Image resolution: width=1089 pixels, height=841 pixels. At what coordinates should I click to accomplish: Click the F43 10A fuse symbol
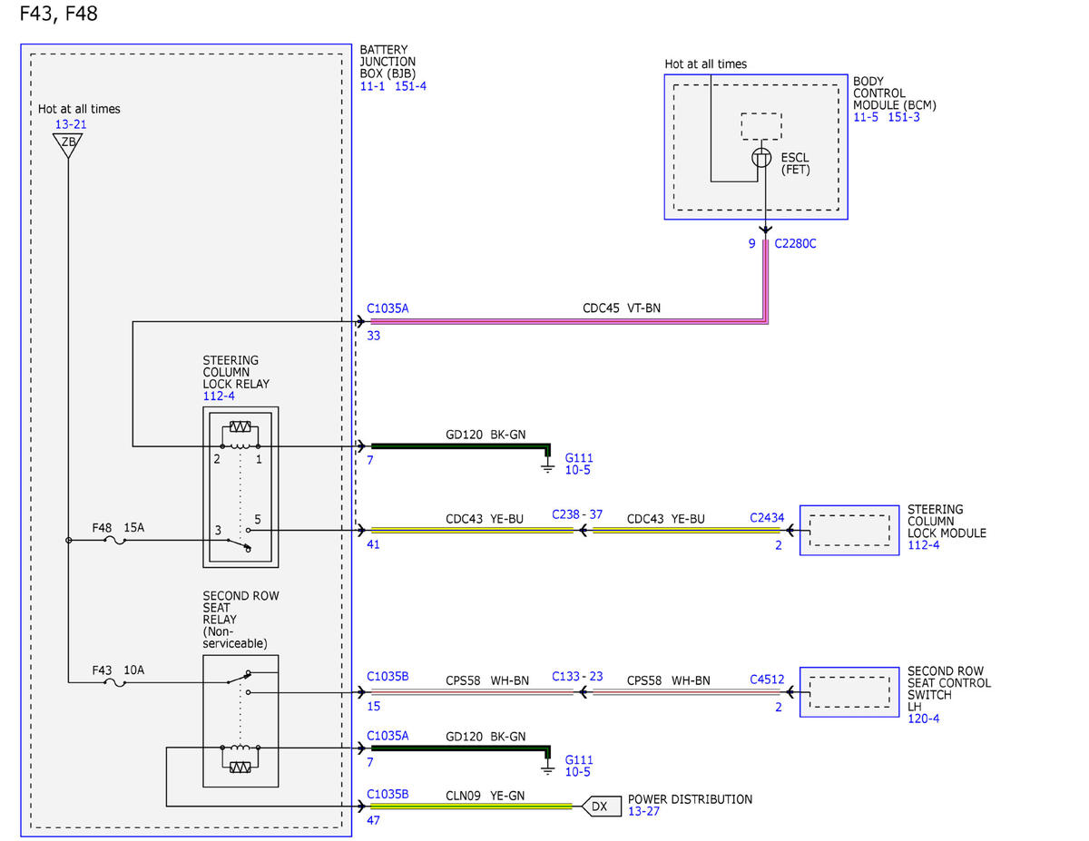coord(114,683)
